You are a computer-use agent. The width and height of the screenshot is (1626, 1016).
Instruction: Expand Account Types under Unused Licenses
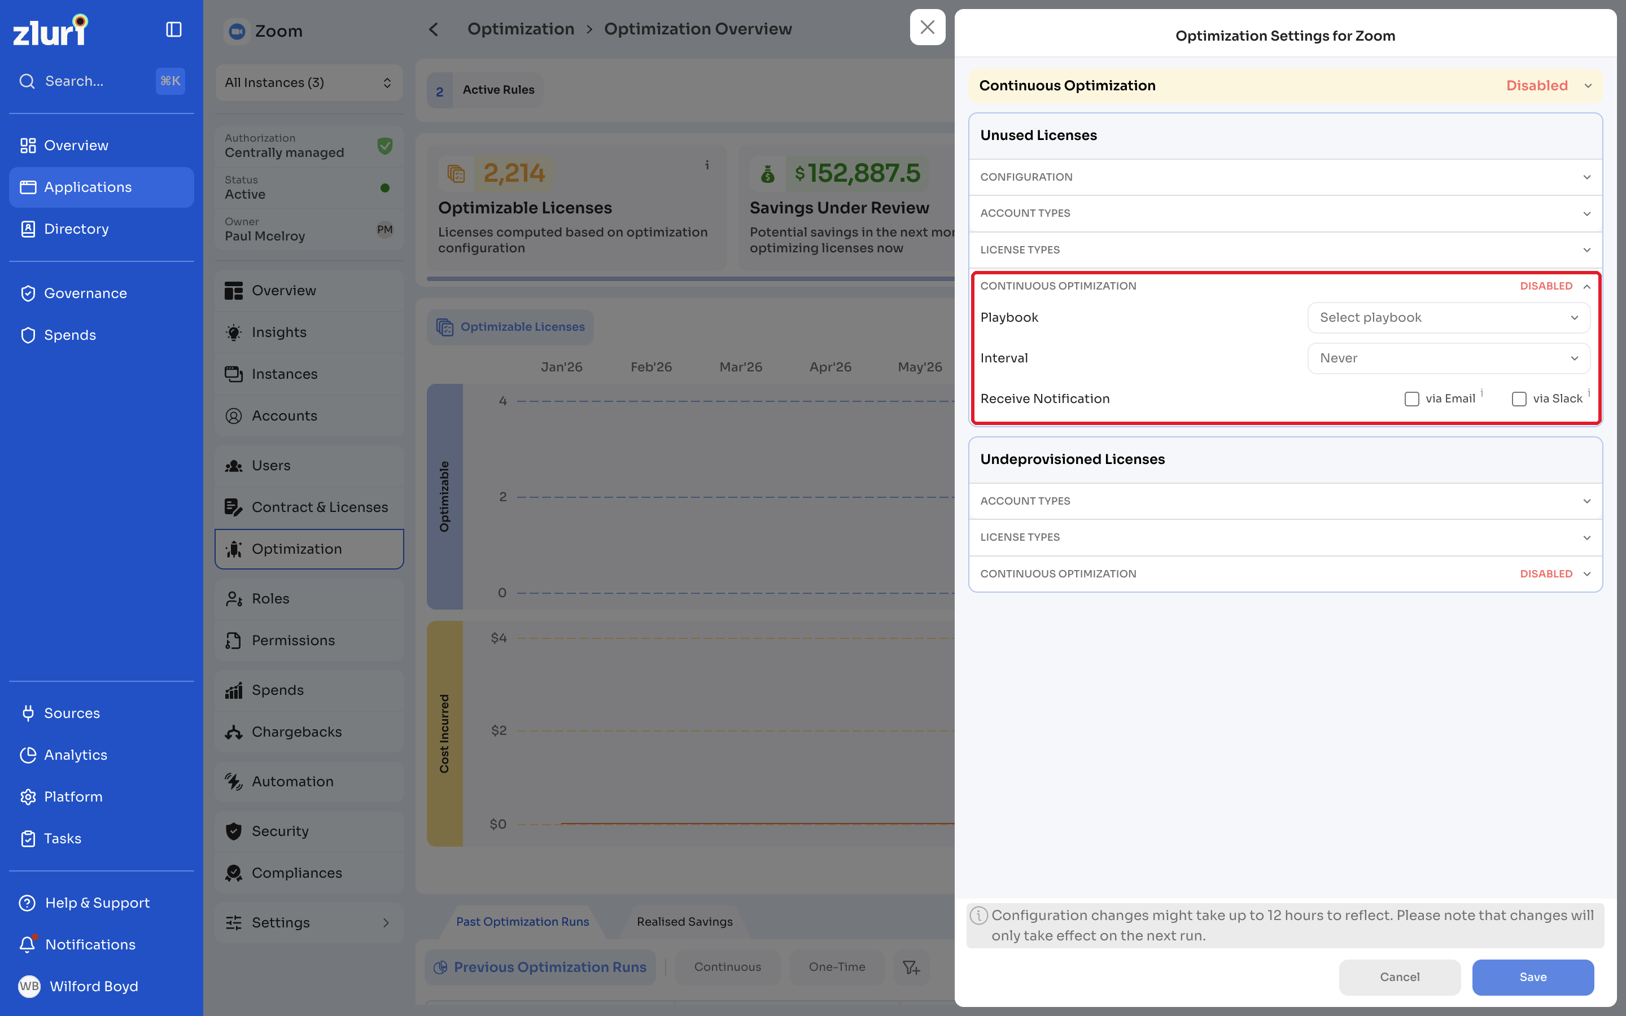point(1286,214)
